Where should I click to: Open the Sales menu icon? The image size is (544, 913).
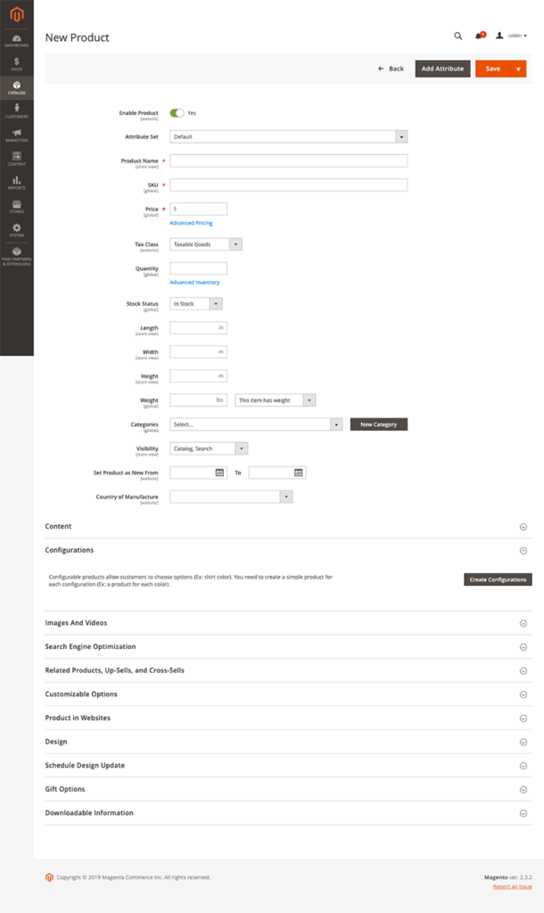[x=16, y=63]
